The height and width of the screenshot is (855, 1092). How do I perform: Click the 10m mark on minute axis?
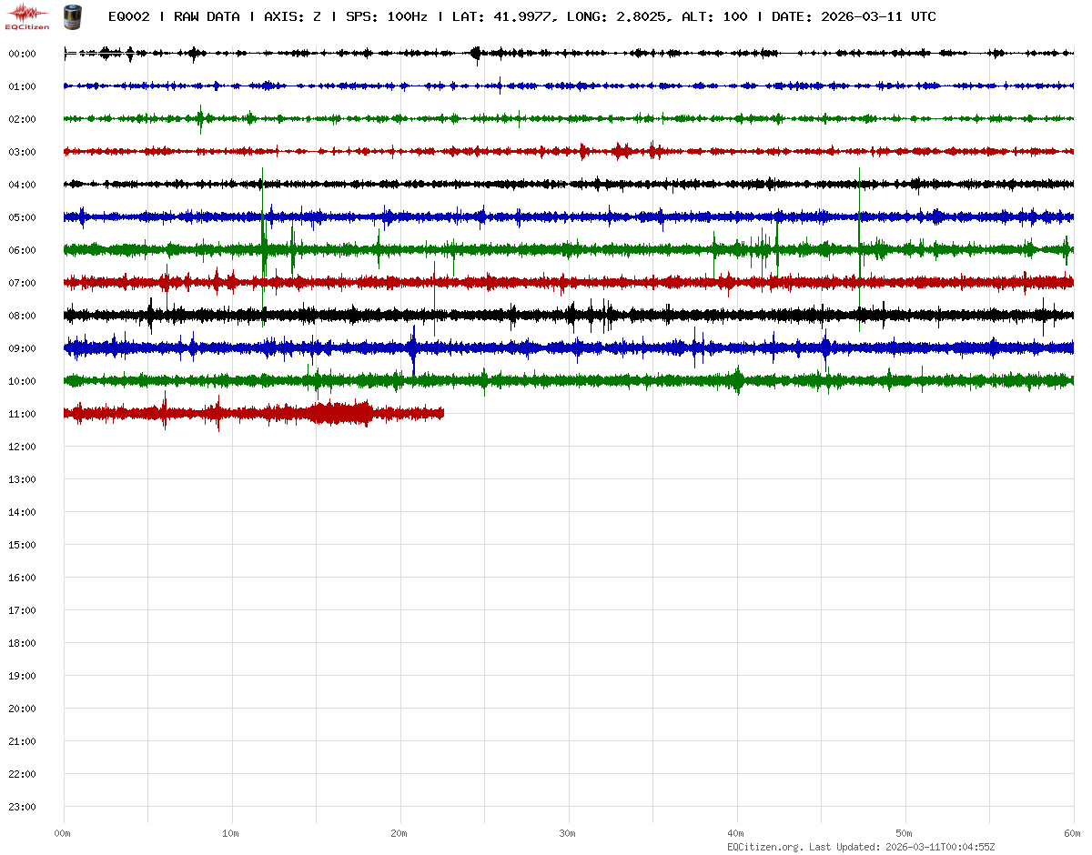click(230, 833)
